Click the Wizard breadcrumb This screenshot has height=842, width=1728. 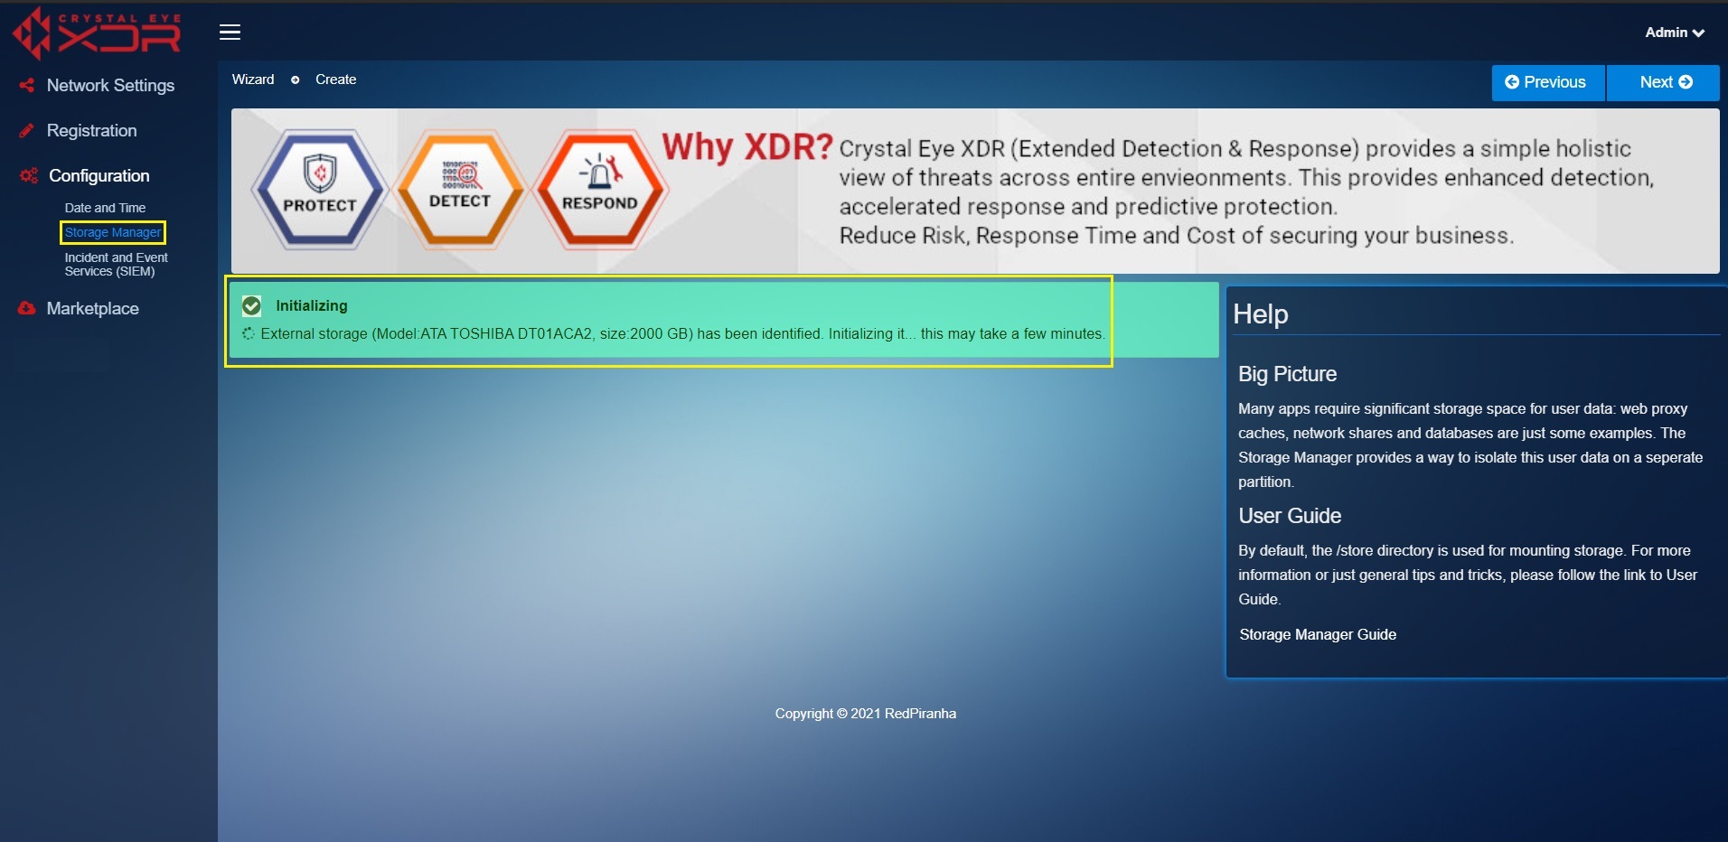[253, 80]
